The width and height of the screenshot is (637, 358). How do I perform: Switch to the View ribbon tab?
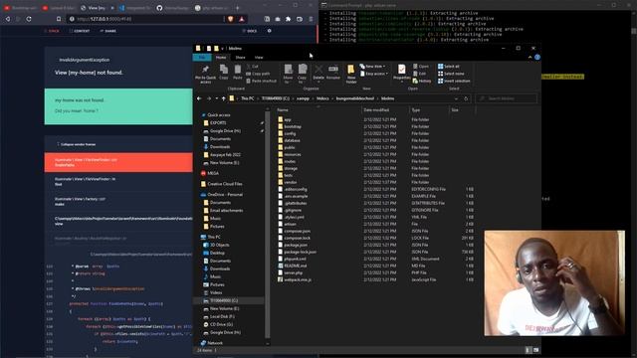click(259, 58)
